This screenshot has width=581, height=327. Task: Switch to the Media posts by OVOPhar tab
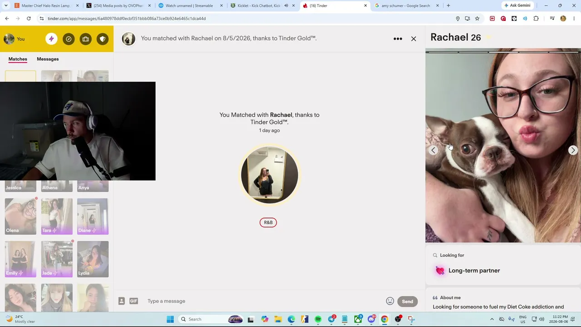pos(118,6)
